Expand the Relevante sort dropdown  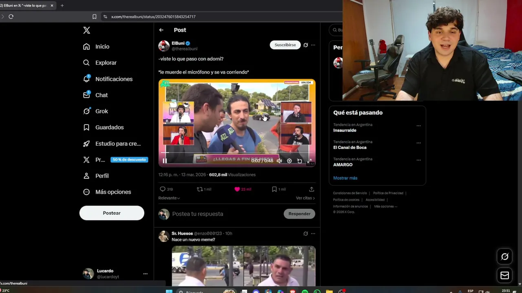[x=169, y=198]
